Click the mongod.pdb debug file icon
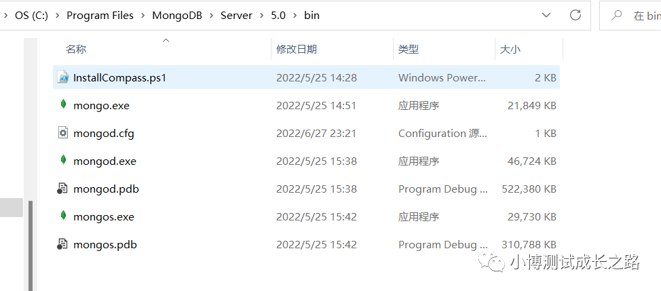 (63, 189)
